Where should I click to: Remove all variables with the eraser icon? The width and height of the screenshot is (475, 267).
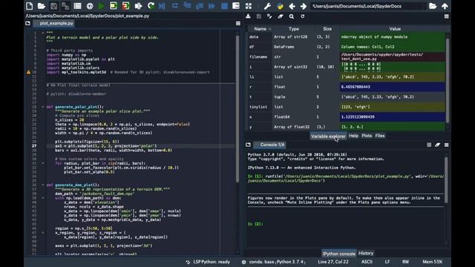281,16
